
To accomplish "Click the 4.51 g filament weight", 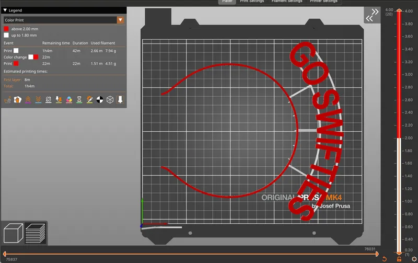I will coord(111,63).
